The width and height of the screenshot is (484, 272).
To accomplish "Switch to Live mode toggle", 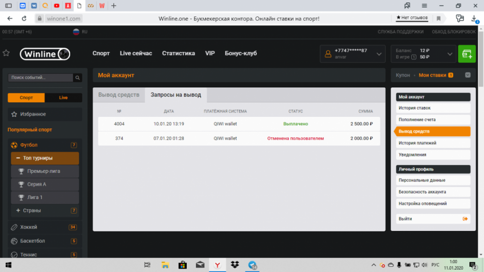I will (63, 98).
